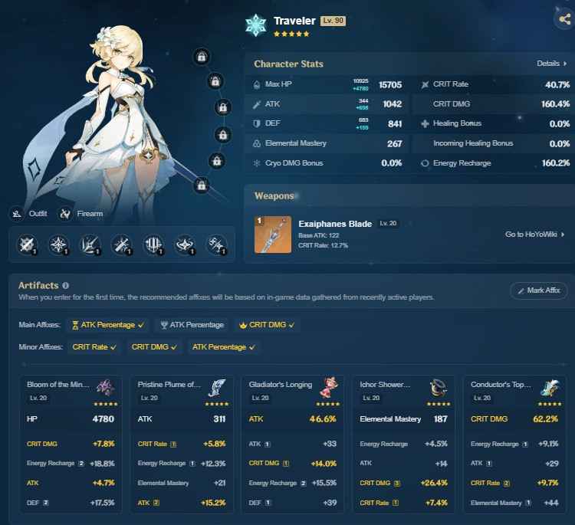This screenshot has height=525, width=575.
Task: Click the Ichor Shower goblet icon
Action: tap(439, 388)
